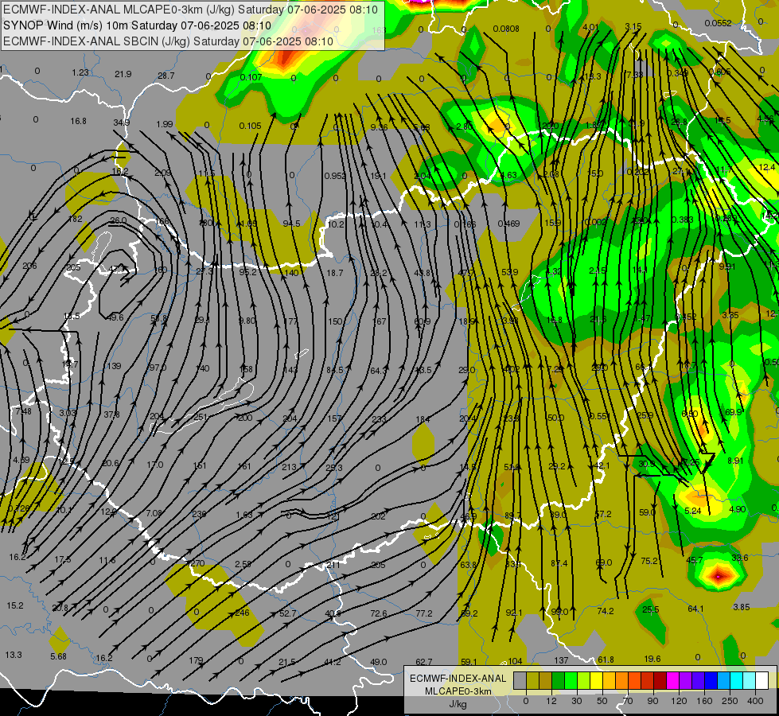Click the legend tick label 250

tap(730, 701)
